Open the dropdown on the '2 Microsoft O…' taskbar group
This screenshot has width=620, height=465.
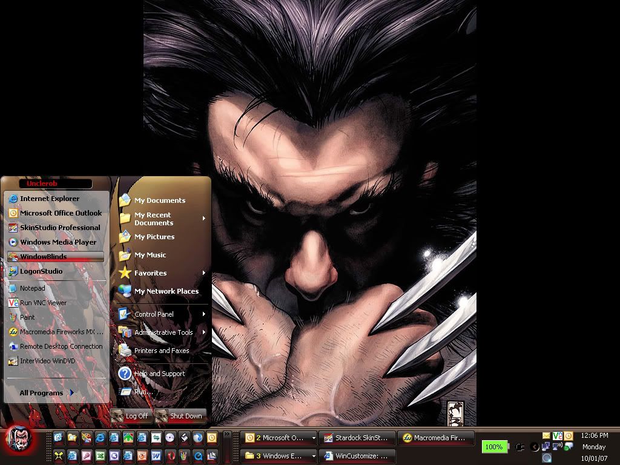314,438
